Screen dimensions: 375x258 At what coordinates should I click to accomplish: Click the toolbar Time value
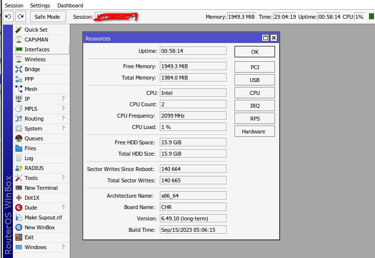284,17
